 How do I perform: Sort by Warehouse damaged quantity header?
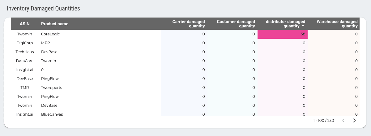(337, 24)
